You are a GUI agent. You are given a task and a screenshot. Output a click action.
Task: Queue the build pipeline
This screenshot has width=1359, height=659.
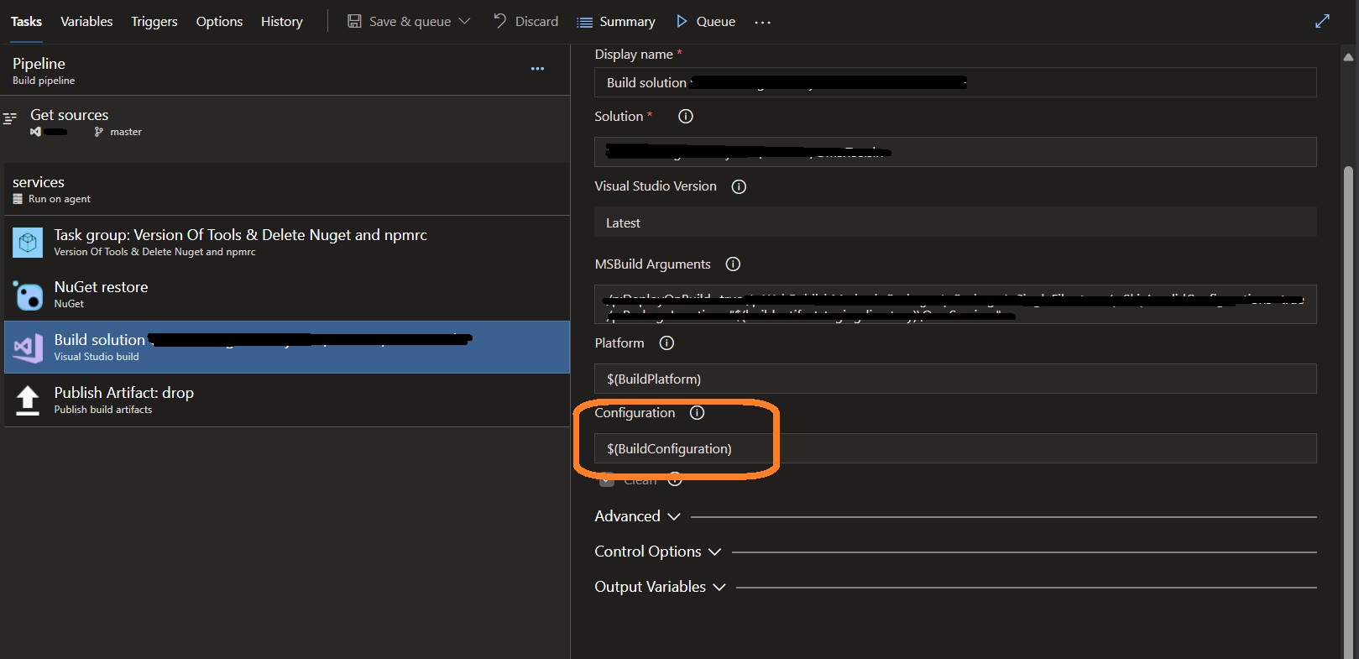pyautogui.click(x=706, y=21)
